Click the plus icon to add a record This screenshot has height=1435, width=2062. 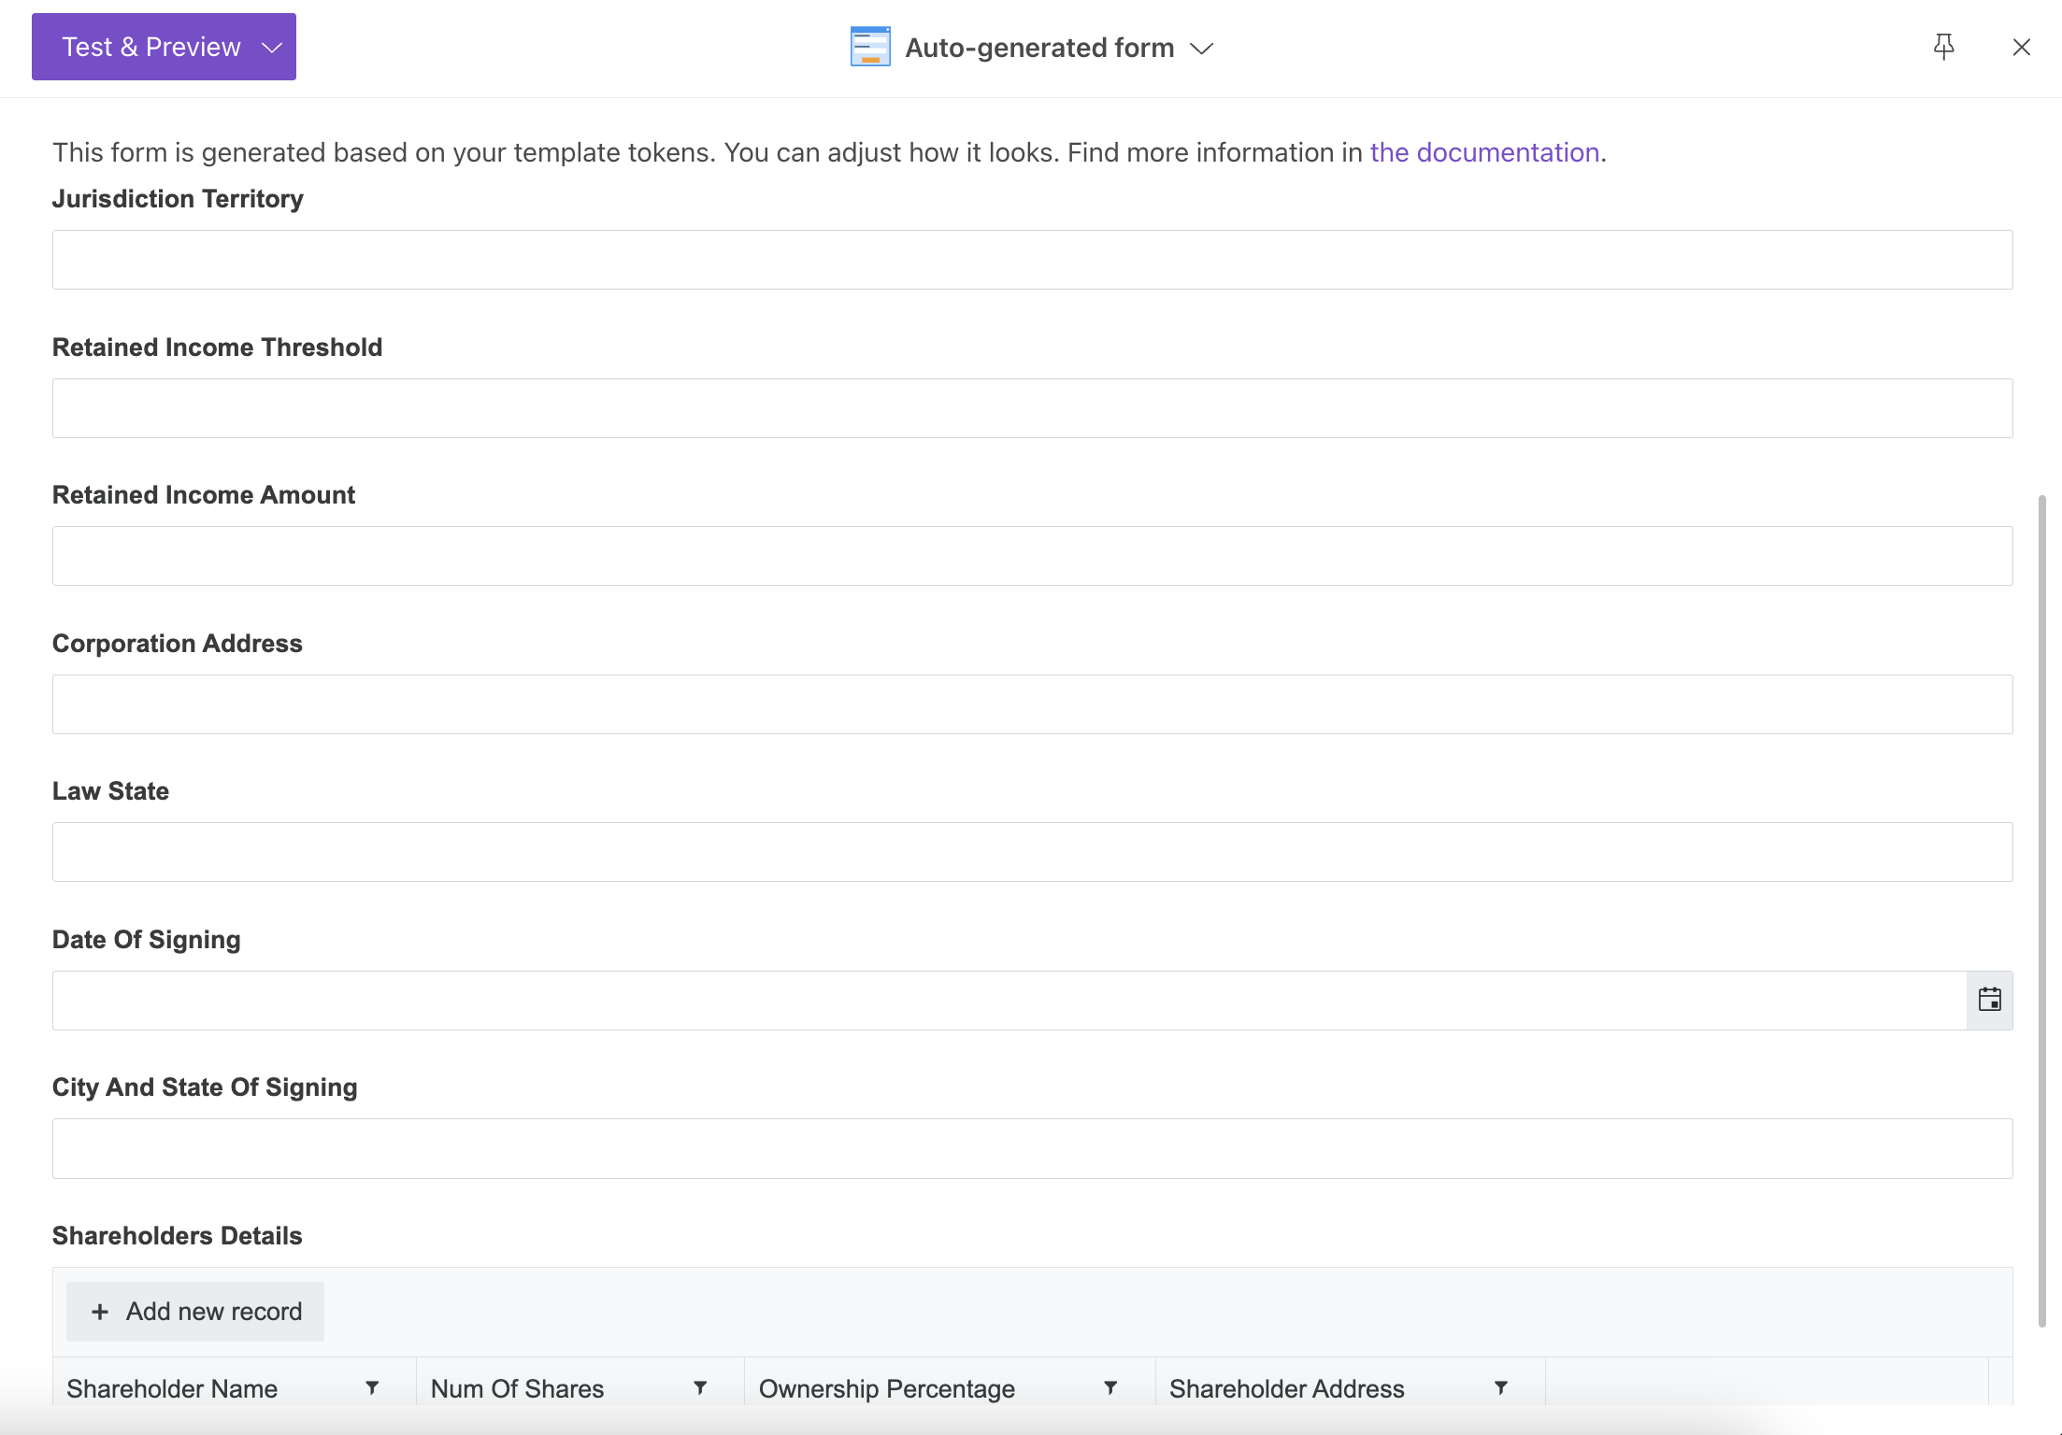pos(100,1311)
